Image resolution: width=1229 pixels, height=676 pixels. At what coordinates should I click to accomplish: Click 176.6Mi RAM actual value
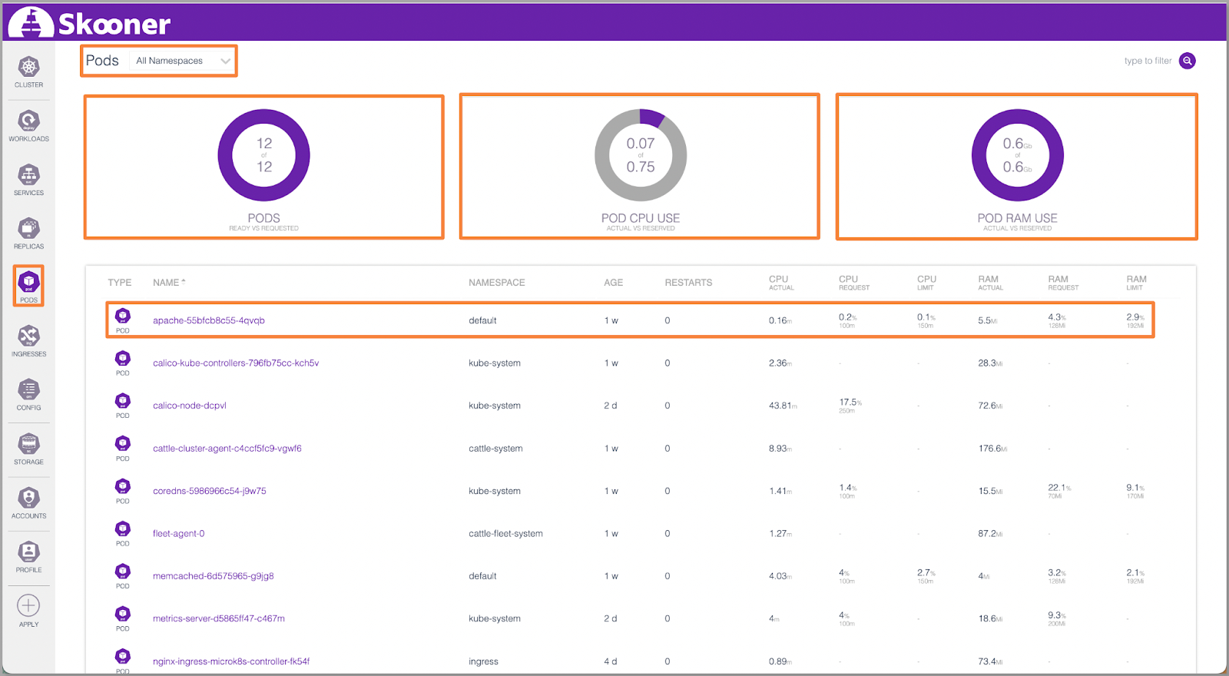tap(992, 449)
